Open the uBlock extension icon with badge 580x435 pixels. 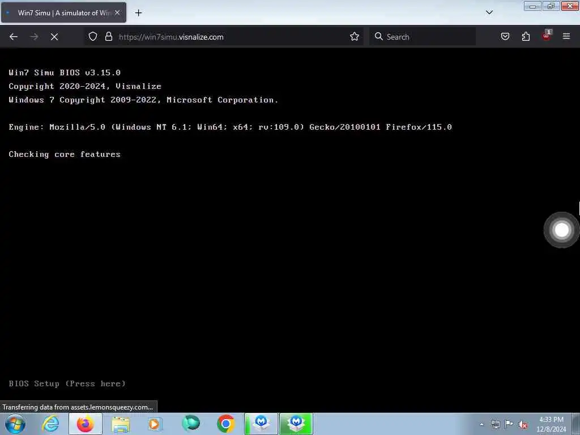[547, 36]
